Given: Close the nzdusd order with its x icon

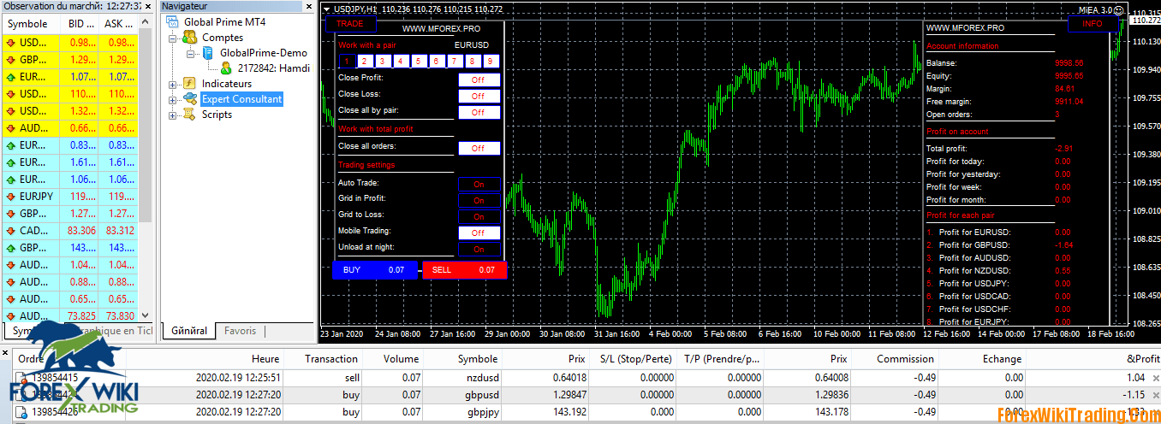Looking at the screenshot, I should tap(1156, 378).
